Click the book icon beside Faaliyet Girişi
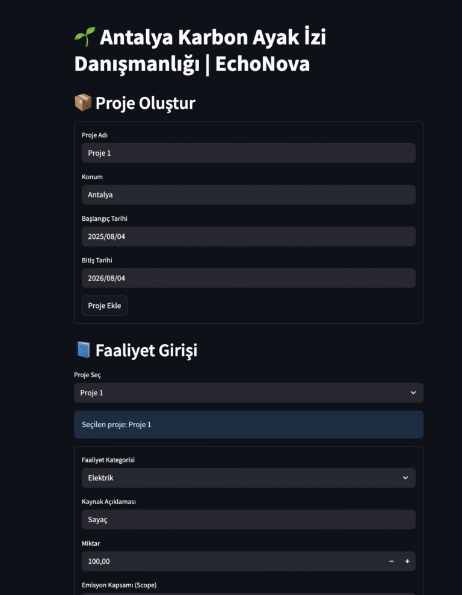462x595 pixels. (83, 350)
